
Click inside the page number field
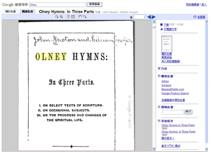pyautogui.click(x=139, y=17)
